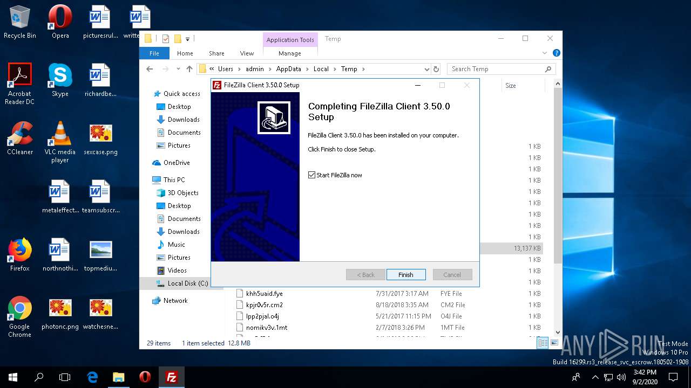Open the View ribbon tab

click(247, 53)
